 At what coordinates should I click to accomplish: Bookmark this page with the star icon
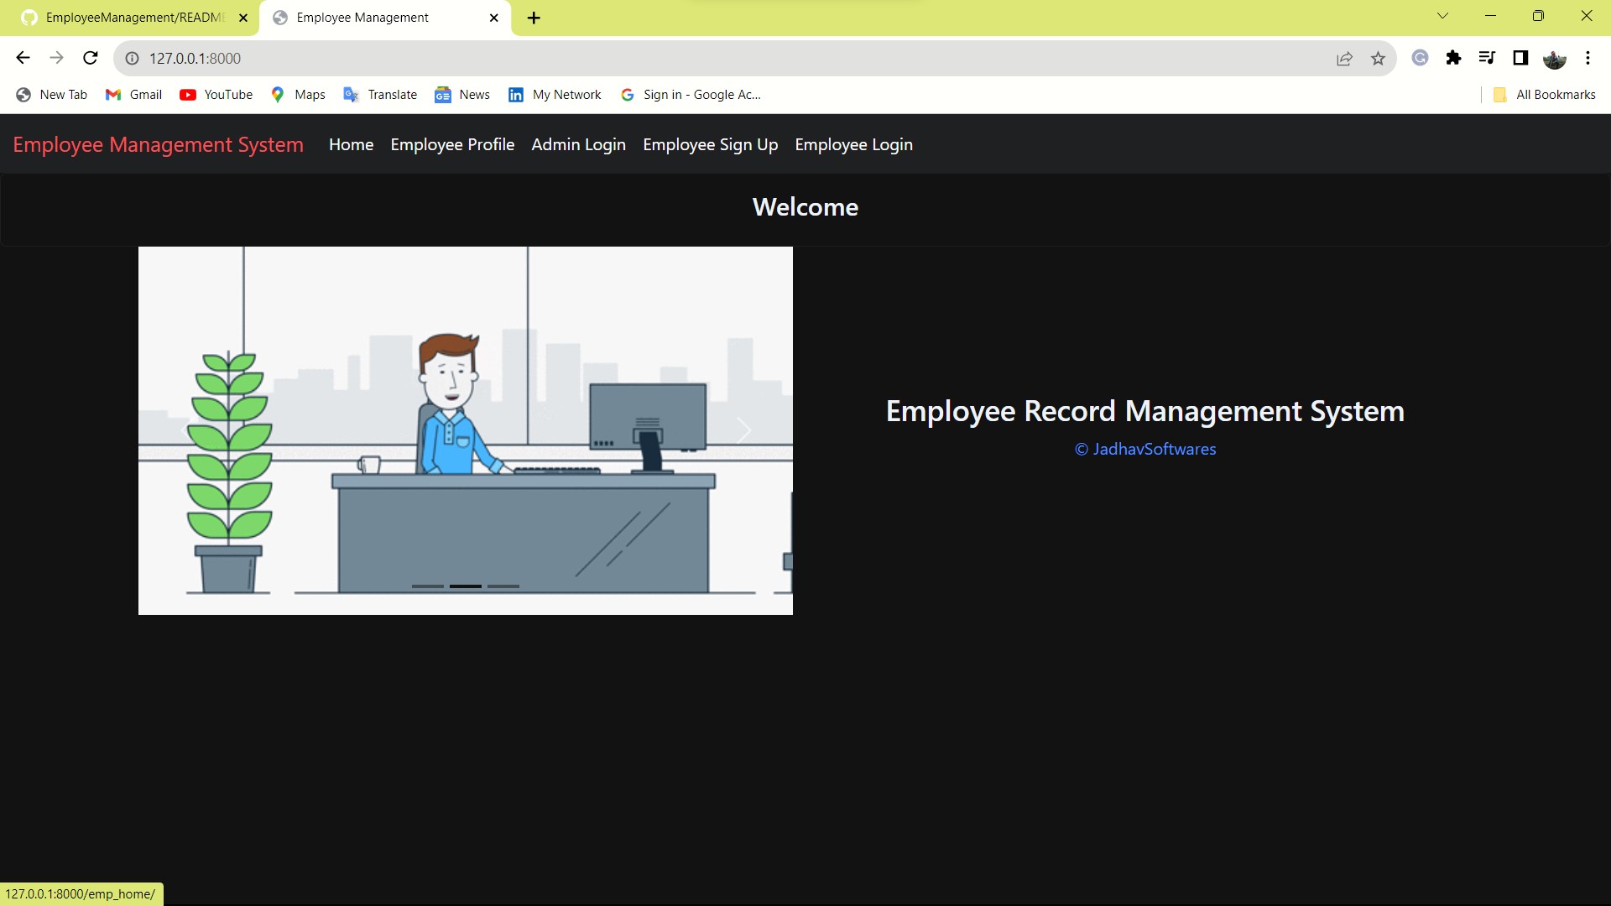click(1378, 58)
